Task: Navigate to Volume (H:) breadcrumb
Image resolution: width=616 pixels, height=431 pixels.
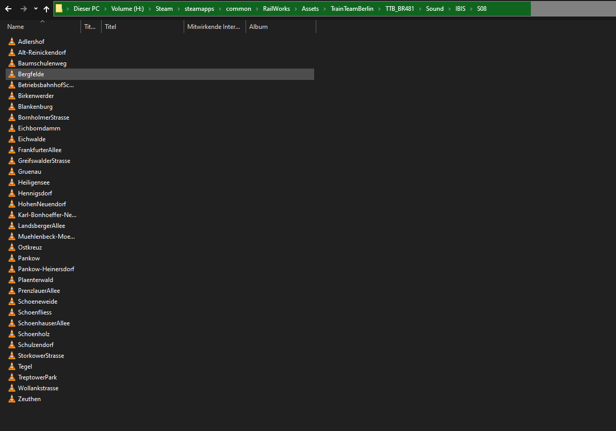Action: [127, 9]
